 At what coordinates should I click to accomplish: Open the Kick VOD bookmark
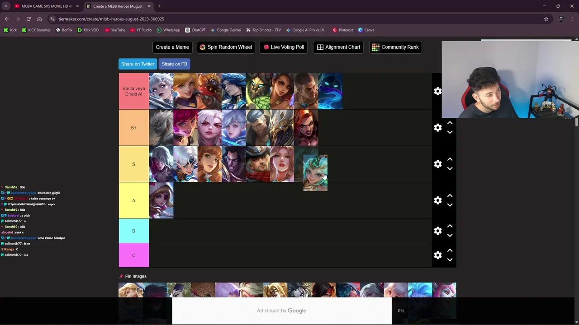[88, 30]
